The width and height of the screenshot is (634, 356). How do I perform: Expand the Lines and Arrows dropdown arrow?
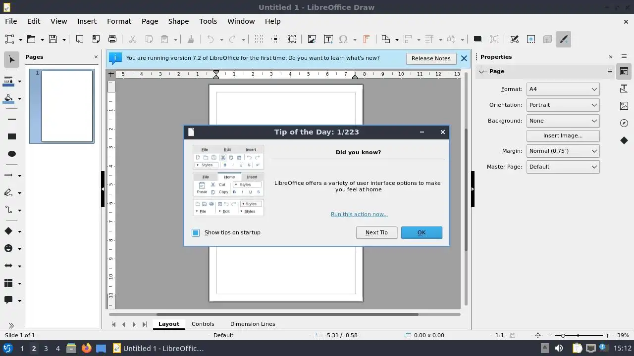click(x=20, y=176)
